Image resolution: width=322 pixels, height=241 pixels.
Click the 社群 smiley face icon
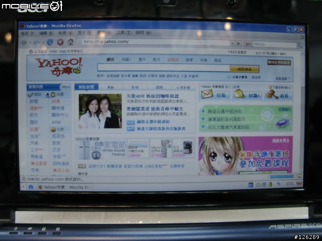coord(53,130)
